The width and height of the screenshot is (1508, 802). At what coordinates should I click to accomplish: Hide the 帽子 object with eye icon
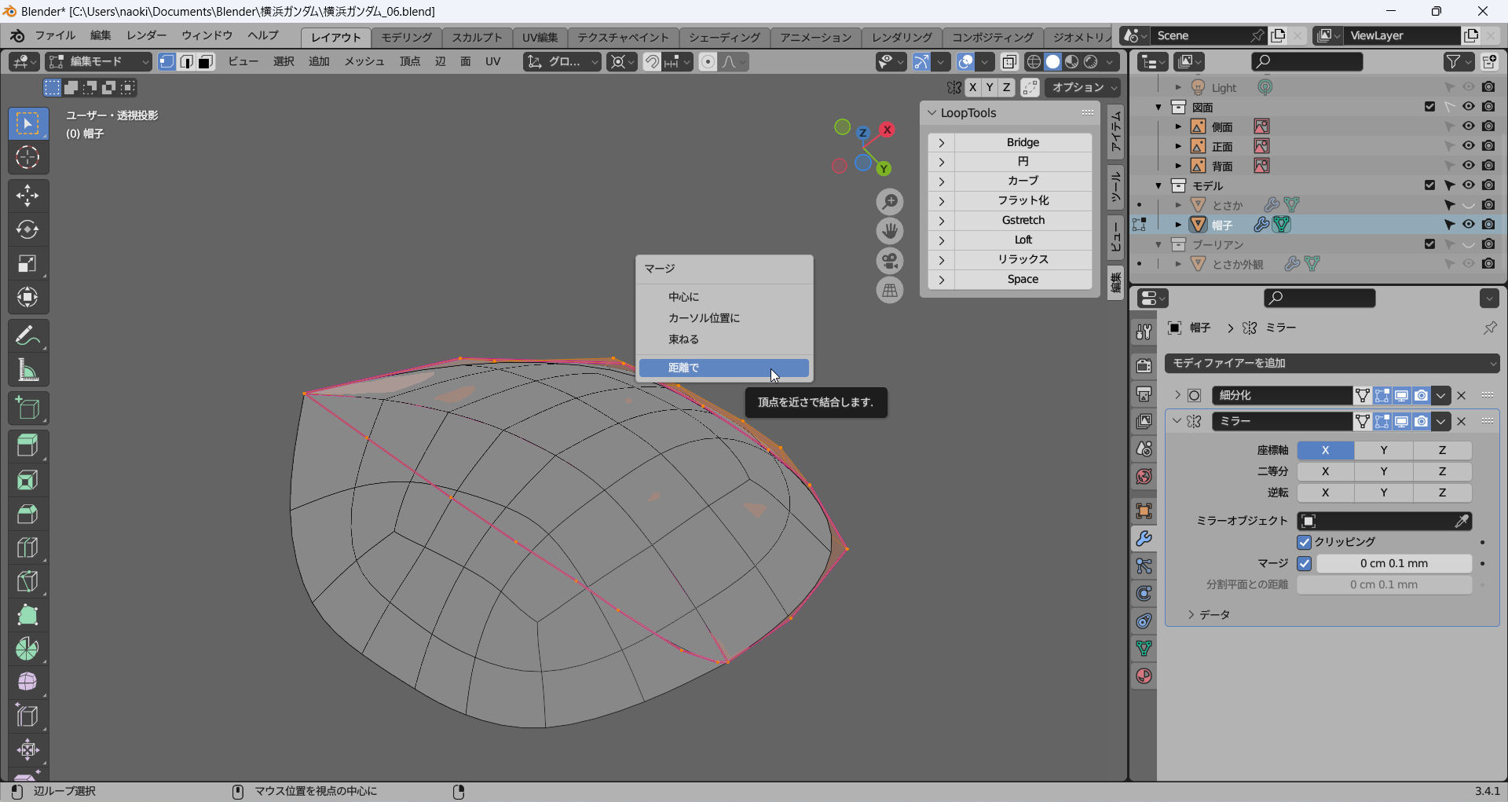(1468, 225)
